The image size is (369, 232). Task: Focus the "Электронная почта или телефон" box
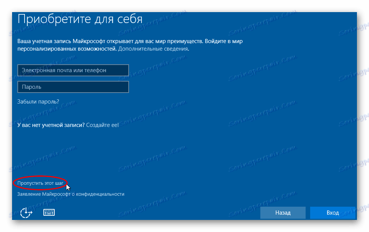(x=73, y=70)
